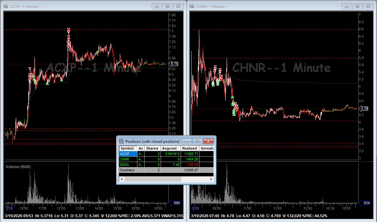The height and width of the screenshot is (222, 377).
Task: Close the ACXP chart window
Action: click(x=178, y=6)
